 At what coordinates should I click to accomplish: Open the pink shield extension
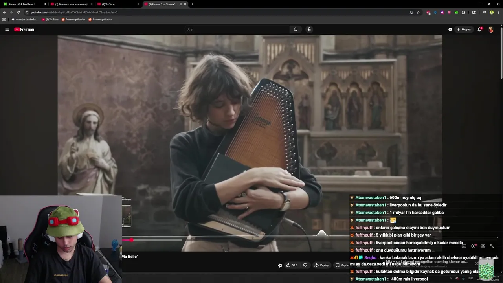point(449,12)
